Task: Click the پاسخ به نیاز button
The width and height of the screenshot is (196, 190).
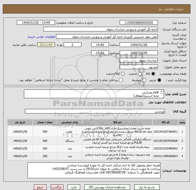Action: 147,187
